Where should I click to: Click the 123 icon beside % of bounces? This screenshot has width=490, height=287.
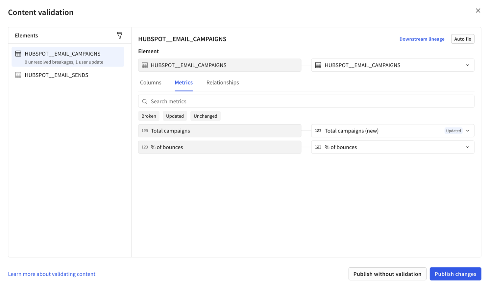(145, 147)
